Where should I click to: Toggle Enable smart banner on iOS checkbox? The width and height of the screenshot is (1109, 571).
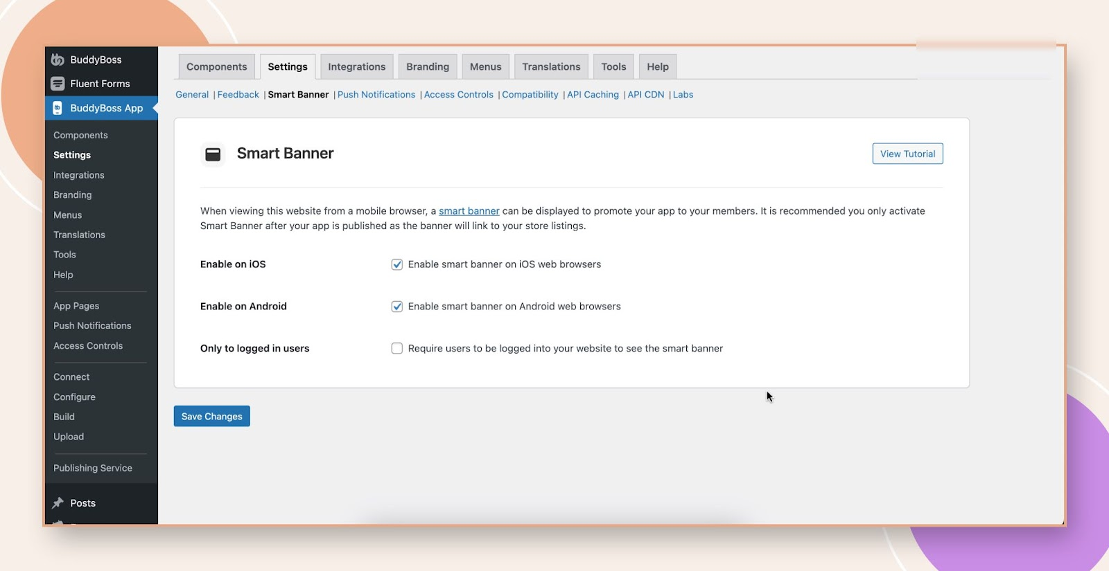coord(397,264)
